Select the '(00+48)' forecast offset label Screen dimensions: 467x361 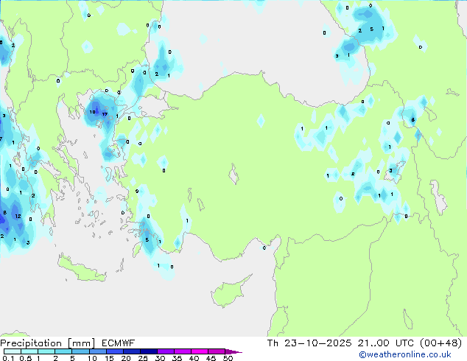pyautogui.click(x=440, y=343)
